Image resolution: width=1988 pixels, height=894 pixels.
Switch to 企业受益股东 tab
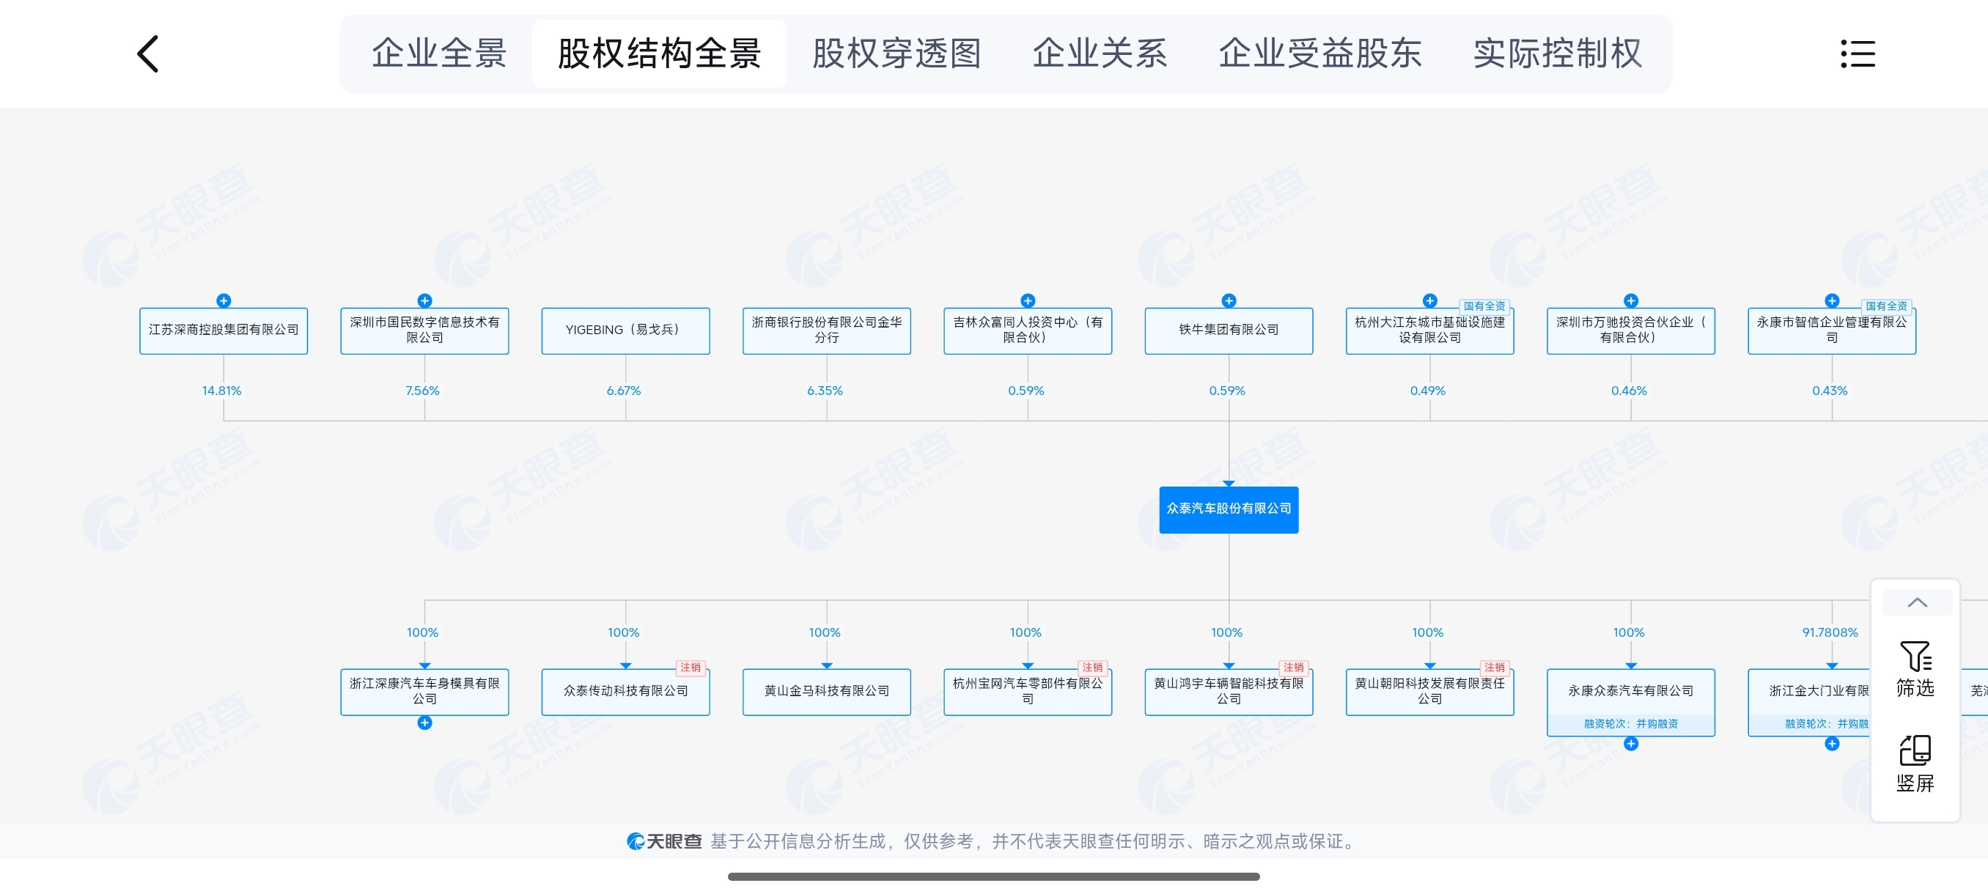[1319, 54]
